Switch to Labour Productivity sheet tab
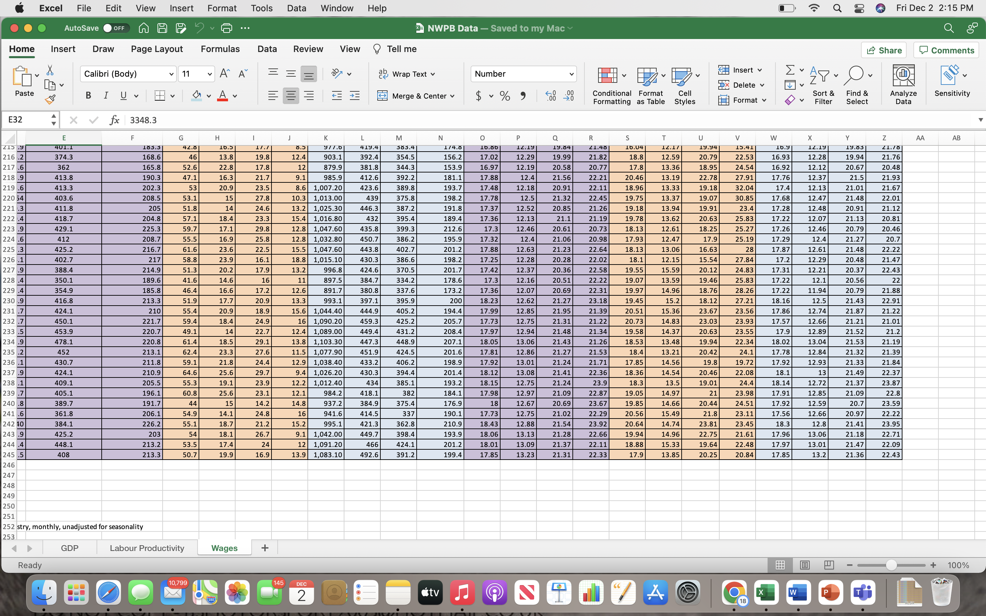Screen dimensions: 986x616 (x=147, y=548)
